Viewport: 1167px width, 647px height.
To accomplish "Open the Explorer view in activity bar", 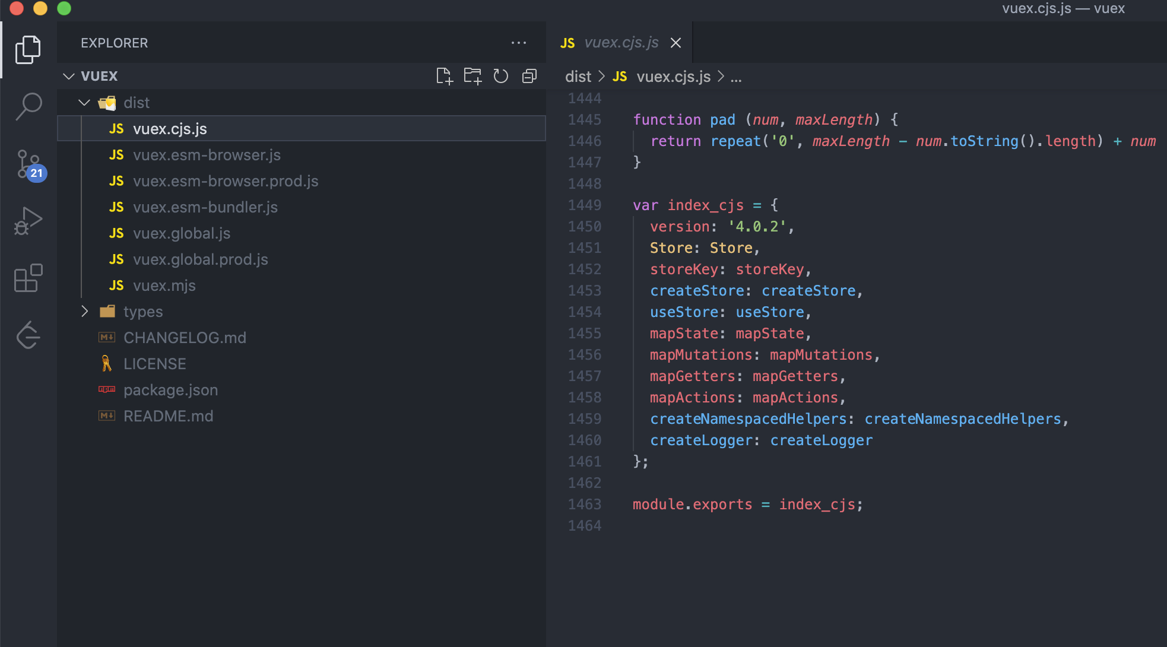I will pos(28,50).
